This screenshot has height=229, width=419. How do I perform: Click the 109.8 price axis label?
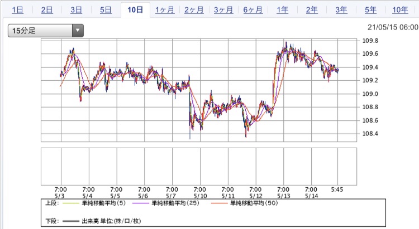click(370, 41)
